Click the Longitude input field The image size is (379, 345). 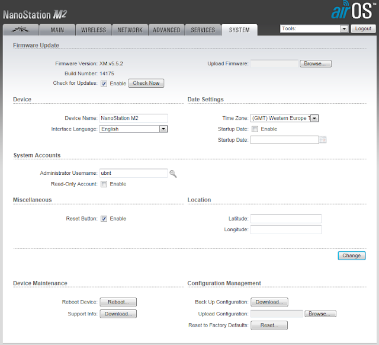tap(286, 229)
